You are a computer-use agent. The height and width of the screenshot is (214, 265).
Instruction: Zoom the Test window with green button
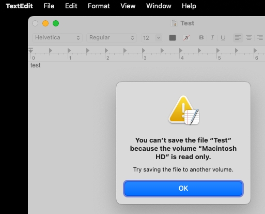pos(56,23)
